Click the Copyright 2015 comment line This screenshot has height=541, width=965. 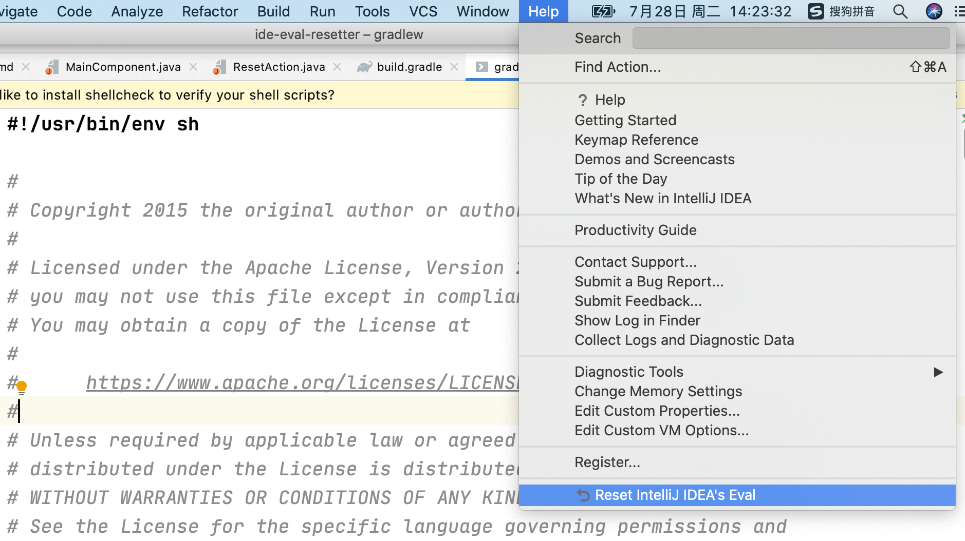pyautogui.click(x=263, y=210)
